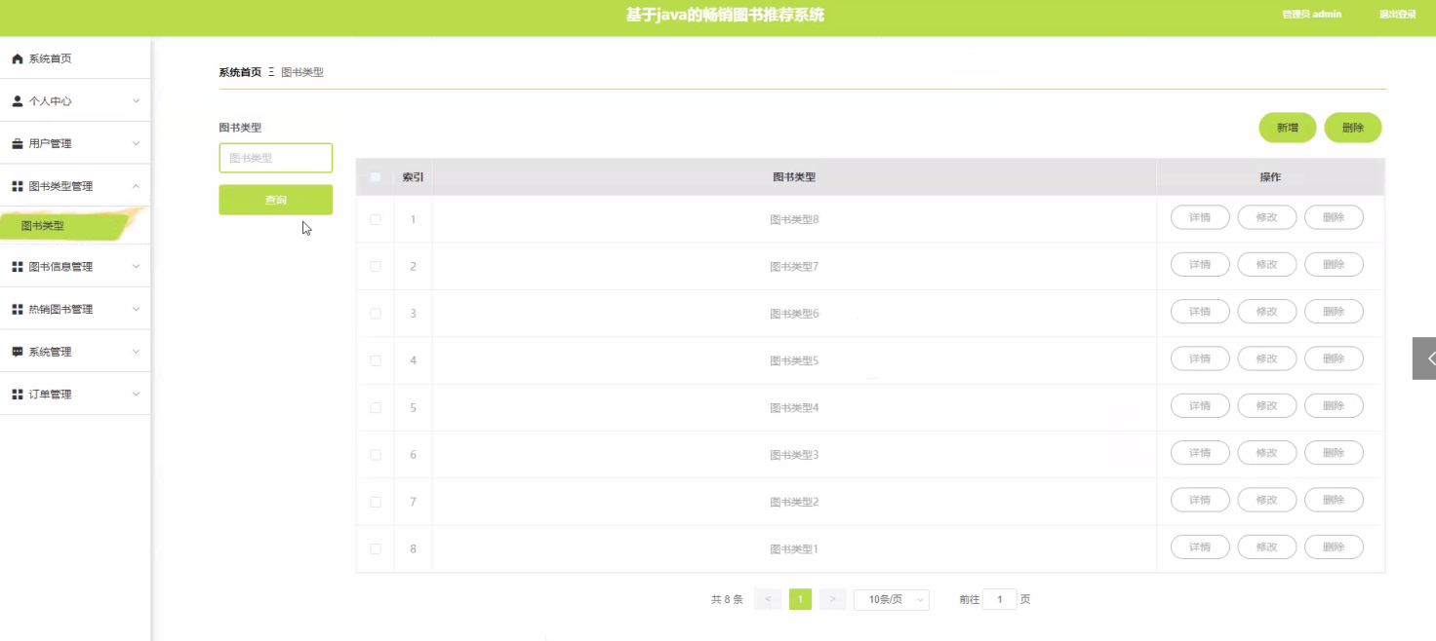The image size is (1436, 641).
Task: Click 查询 to search book types
Action: (x=275, y=200)
